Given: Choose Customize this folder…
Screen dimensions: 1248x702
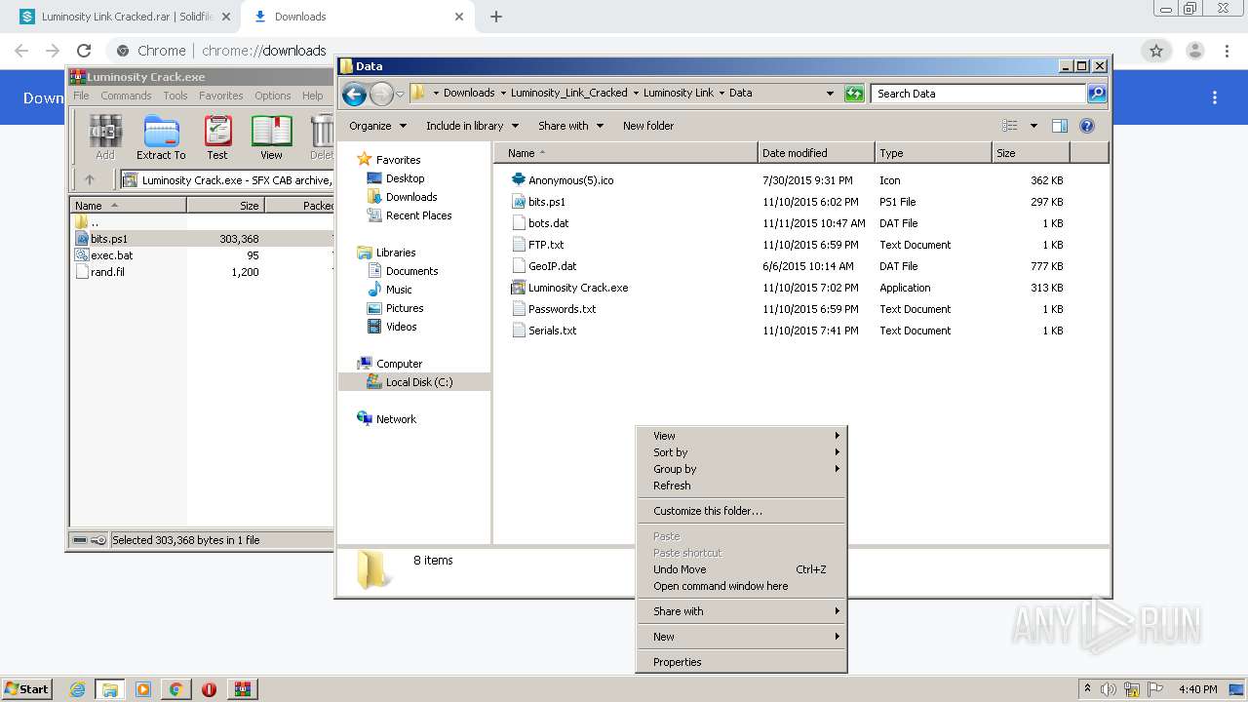Looking at the screenshot, I should click(x=741, y=511).
